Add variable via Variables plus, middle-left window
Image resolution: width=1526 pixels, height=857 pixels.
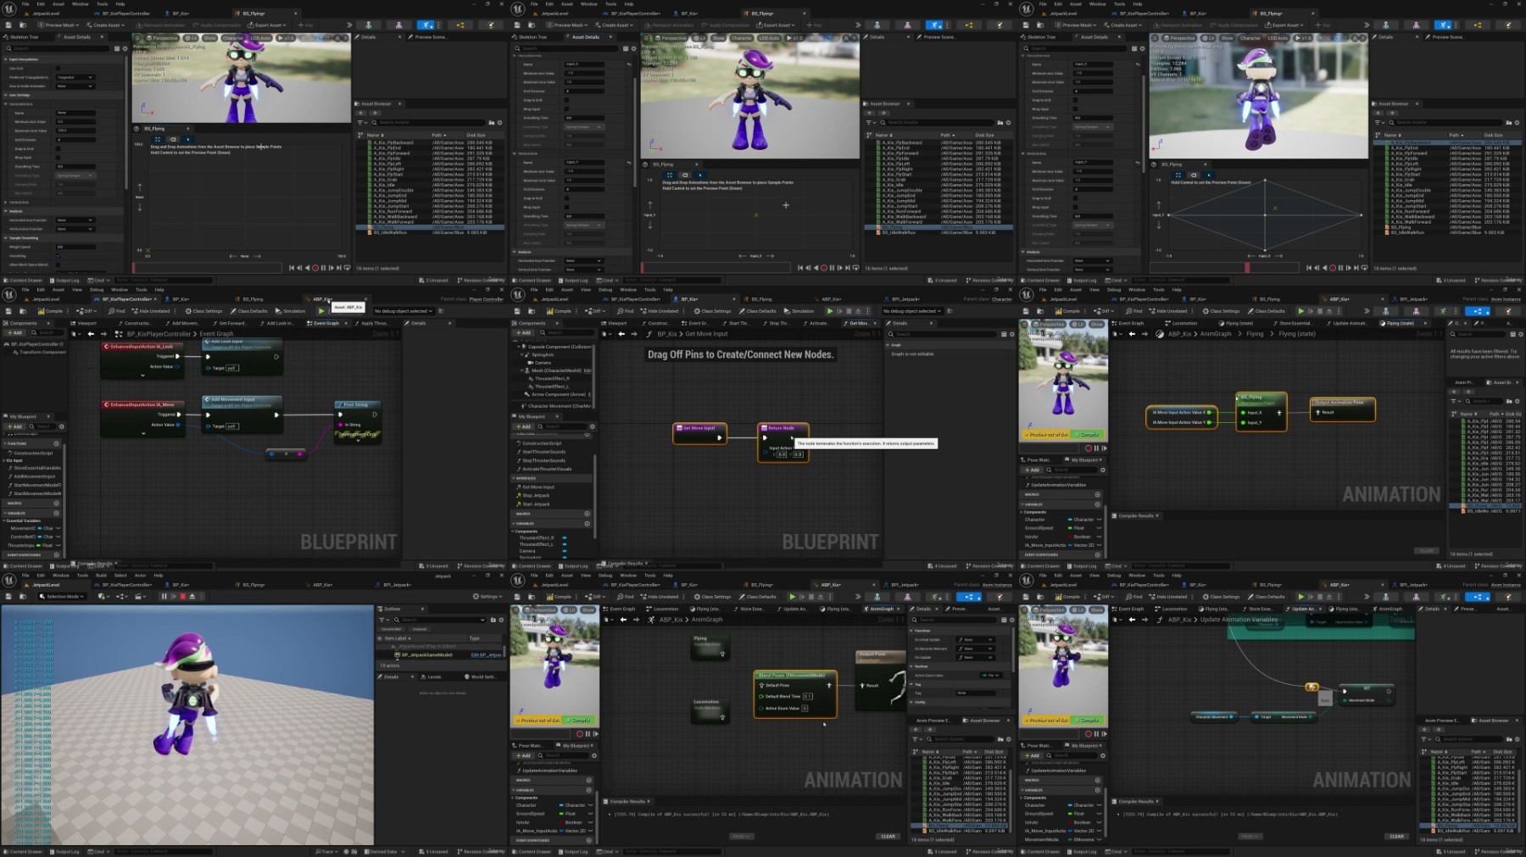57,513
